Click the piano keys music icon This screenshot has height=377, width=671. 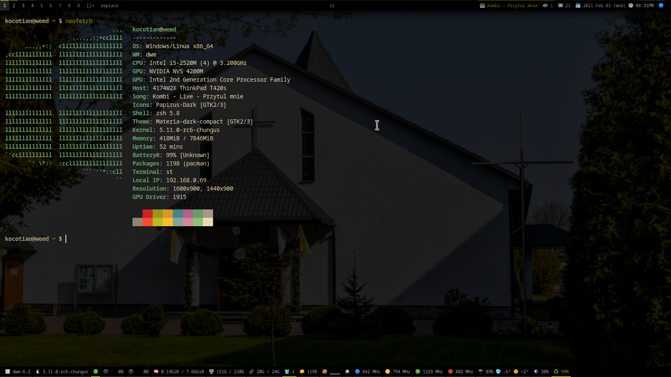(482, 5)
